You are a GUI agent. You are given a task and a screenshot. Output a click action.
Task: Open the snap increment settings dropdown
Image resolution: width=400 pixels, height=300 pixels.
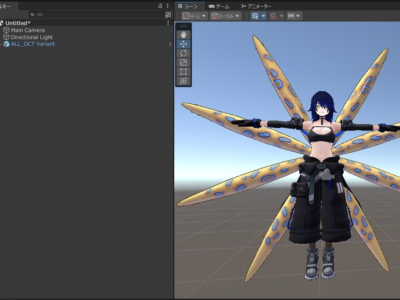pyautogui.click(x=294, y=16)
